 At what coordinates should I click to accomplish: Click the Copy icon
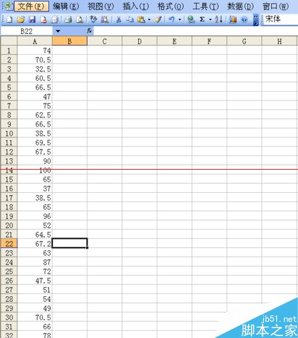130,20
